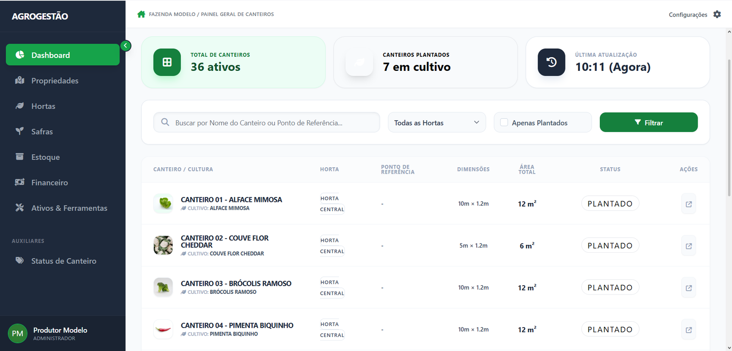Select Status de Canteiro in sidebar
Screen dimensions: 732x351
click(63, 261)
